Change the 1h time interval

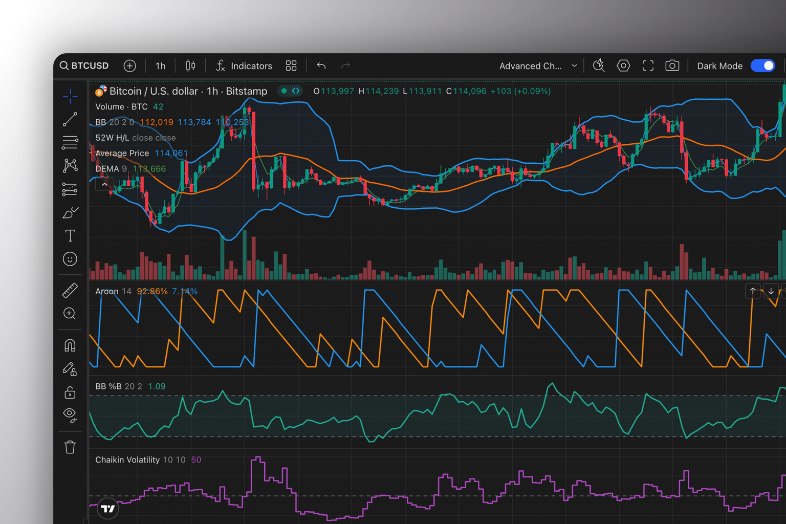(160, 66)
